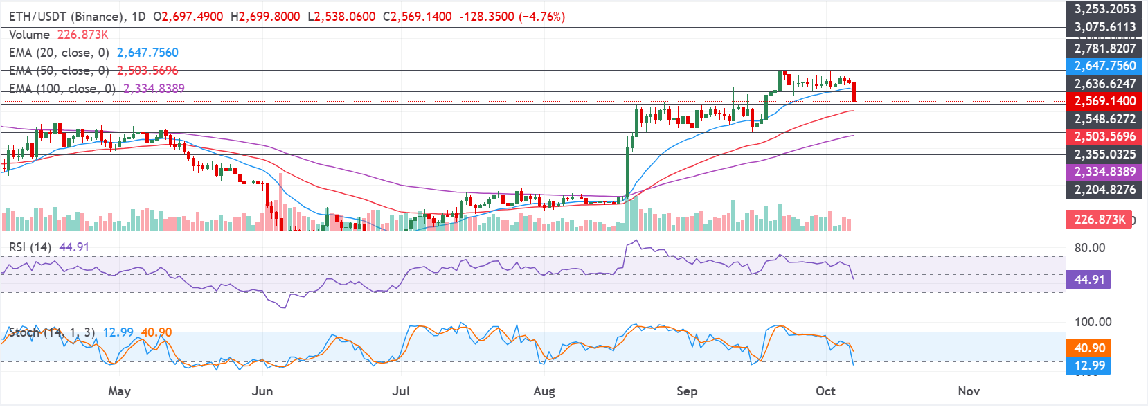Click the purple 2,334.8389 EMA 100 tag
Image resolution: width=1148 pixels, height=412 pixels.
click(x=1104, y=172)
